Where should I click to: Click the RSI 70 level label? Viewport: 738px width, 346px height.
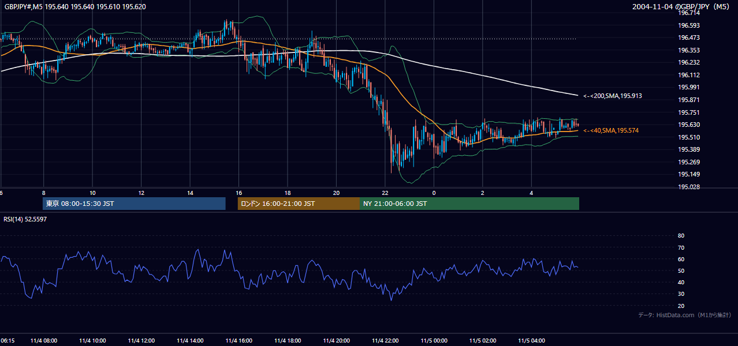681,247
